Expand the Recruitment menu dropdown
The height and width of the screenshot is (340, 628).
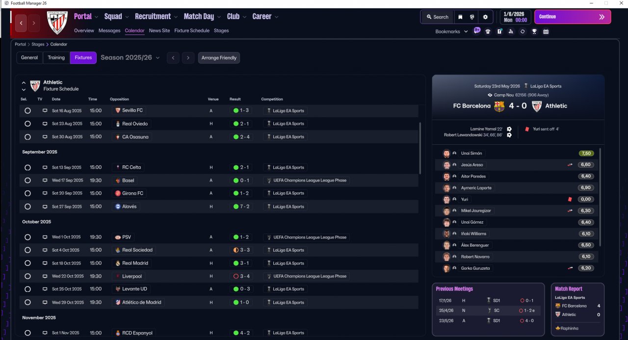(176, 17)
